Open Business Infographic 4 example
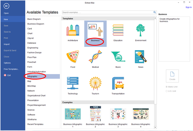 141,114
